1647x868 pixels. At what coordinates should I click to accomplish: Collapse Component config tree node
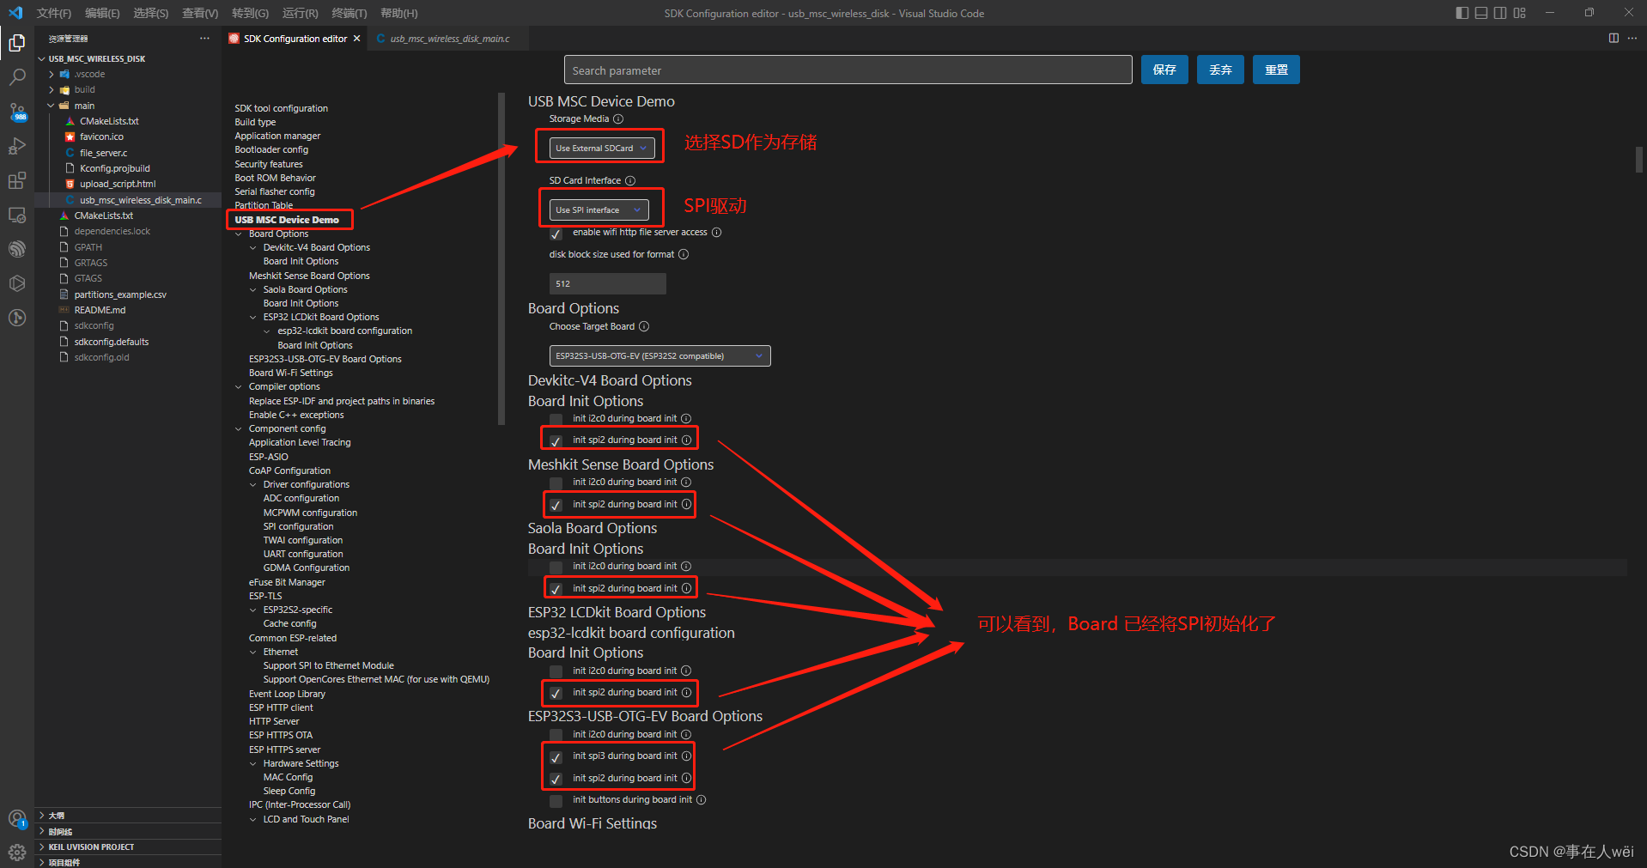coord(239,429)
